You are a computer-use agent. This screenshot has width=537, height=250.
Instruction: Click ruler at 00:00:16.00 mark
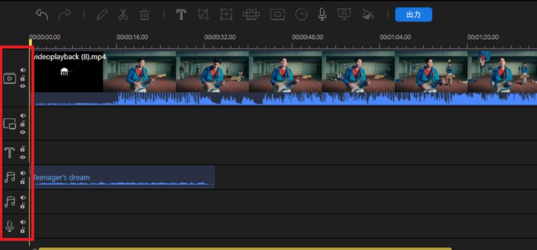[132, 37]
